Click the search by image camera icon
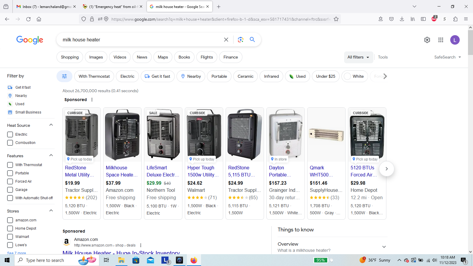Screen dimensions: 473x266 [241, 40]
